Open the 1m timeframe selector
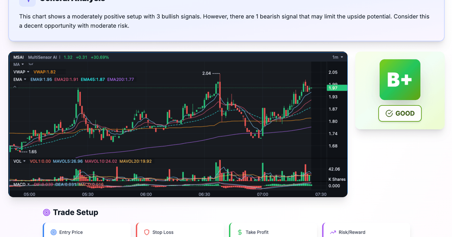The image size is (452, 237). [336, 57]
